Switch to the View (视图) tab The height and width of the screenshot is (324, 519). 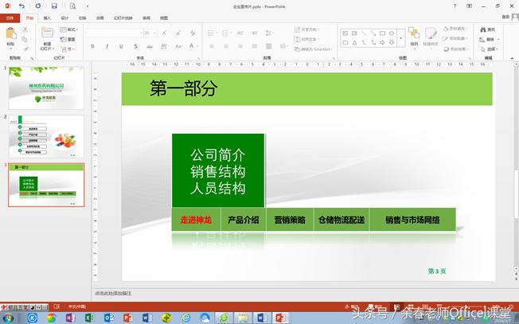click(x=164, y=18)
